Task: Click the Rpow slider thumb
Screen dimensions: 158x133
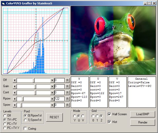Action: (x=23, y=99)
